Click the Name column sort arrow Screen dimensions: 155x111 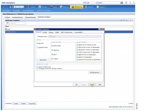[x=132, y=26]
